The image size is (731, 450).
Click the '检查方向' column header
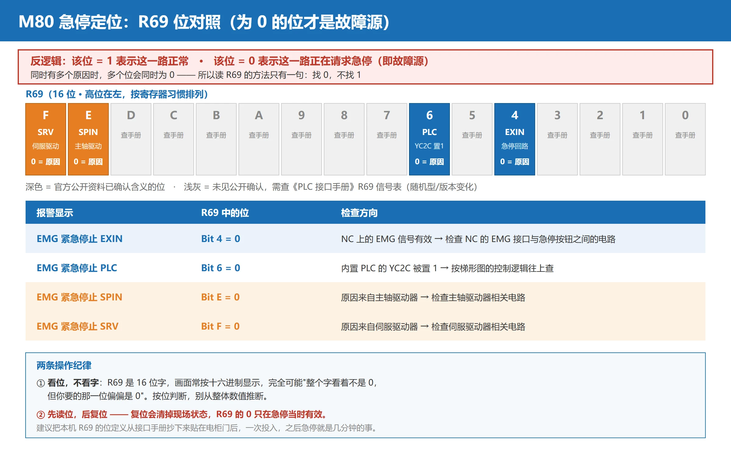tap(359, 213)
